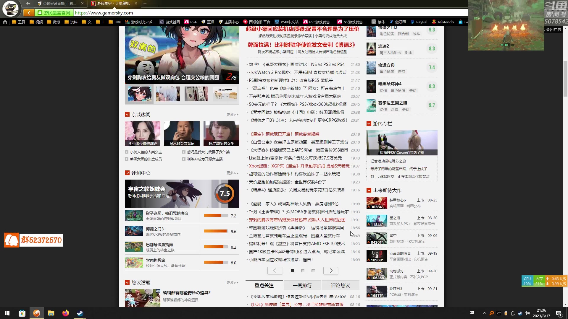
Task: Open the 工具 bookmark folder
Action: [19, 22]
